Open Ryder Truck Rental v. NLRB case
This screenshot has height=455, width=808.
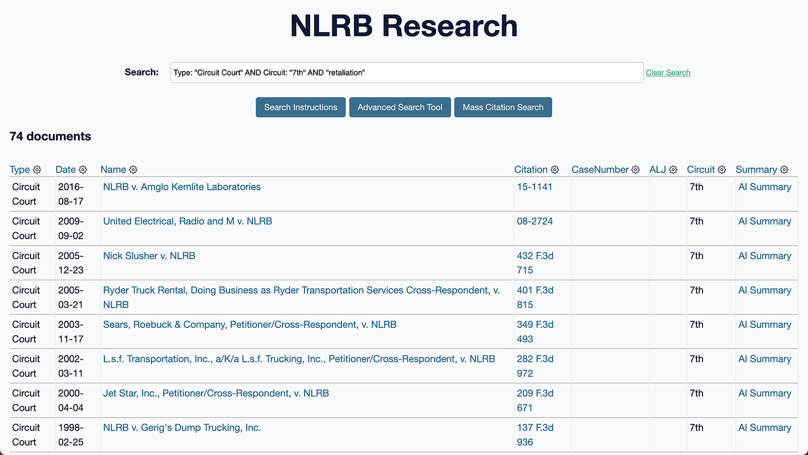pos(301,297)
